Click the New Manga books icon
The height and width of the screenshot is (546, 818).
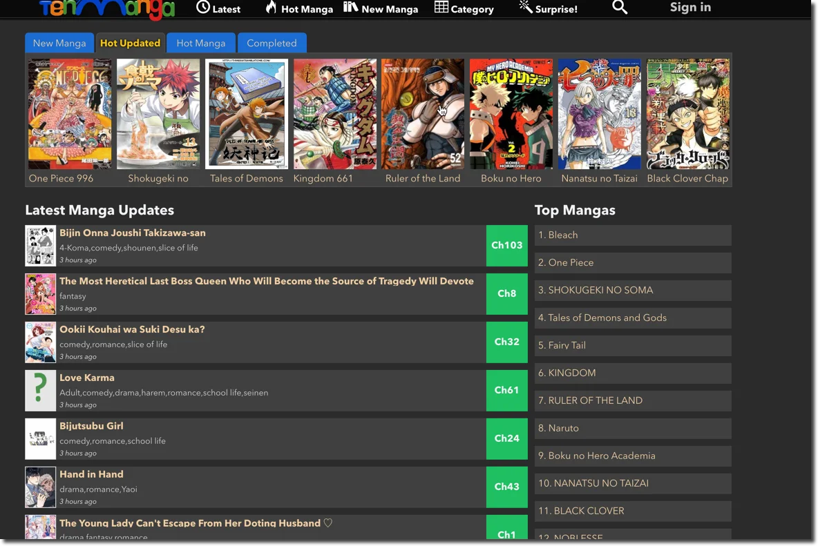pos(350,8)
